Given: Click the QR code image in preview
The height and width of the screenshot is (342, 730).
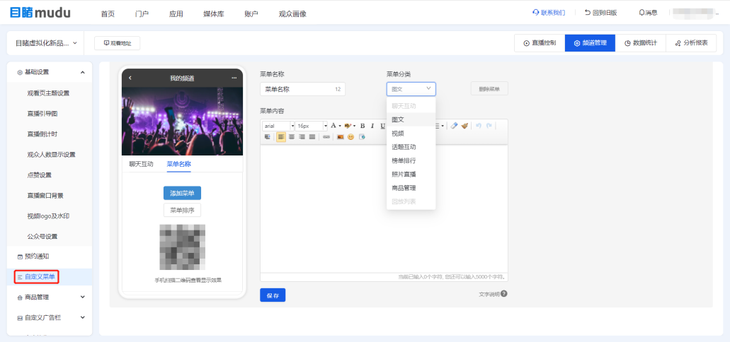Looking at the screenshot, I should (x=183, y=247).
